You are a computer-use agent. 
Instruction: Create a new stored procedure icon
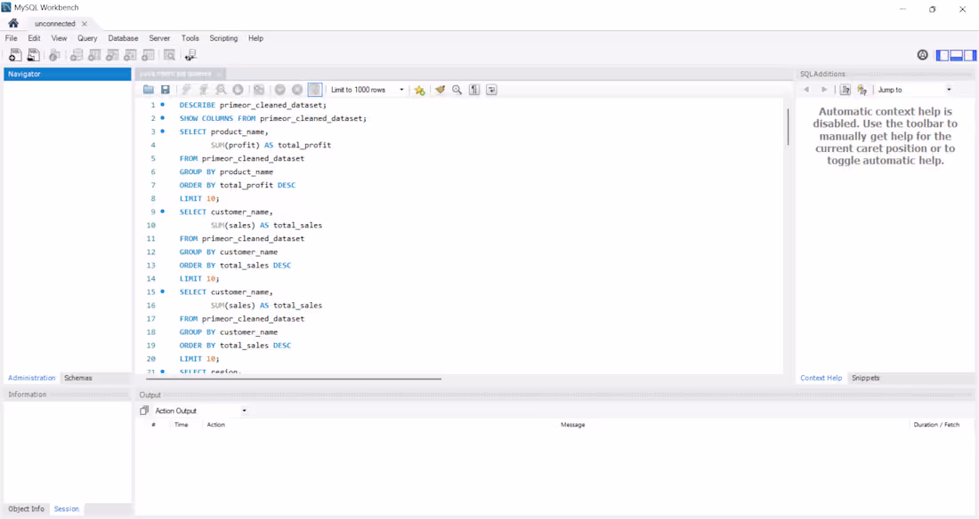click(x=131, y=55)
